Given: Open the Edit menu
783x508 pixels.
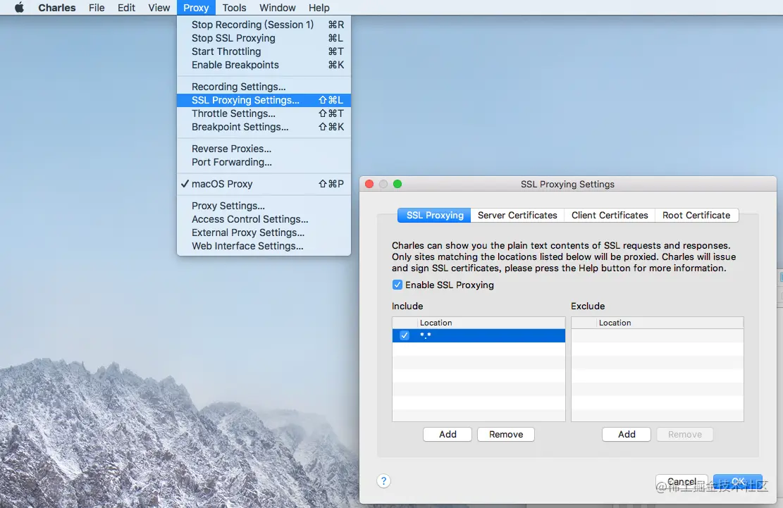Looking at the screenshot, I should pyautogui.click(x=126, y=8).
